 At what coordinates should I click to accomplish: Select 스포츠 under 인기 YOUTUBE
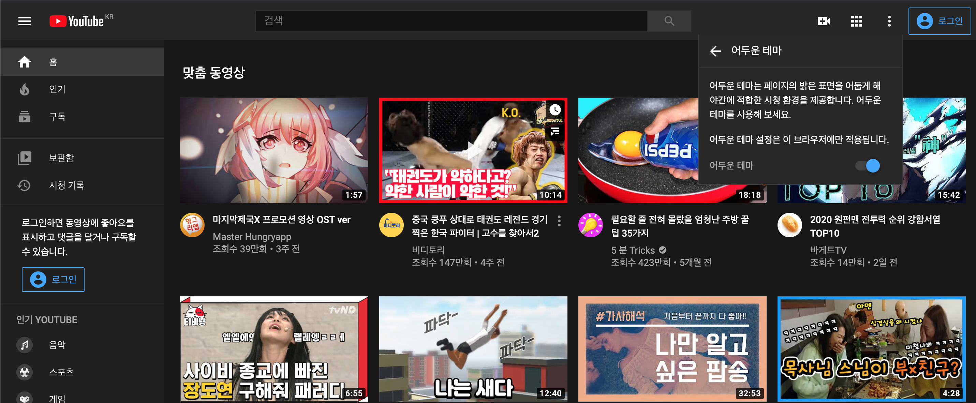82,372
